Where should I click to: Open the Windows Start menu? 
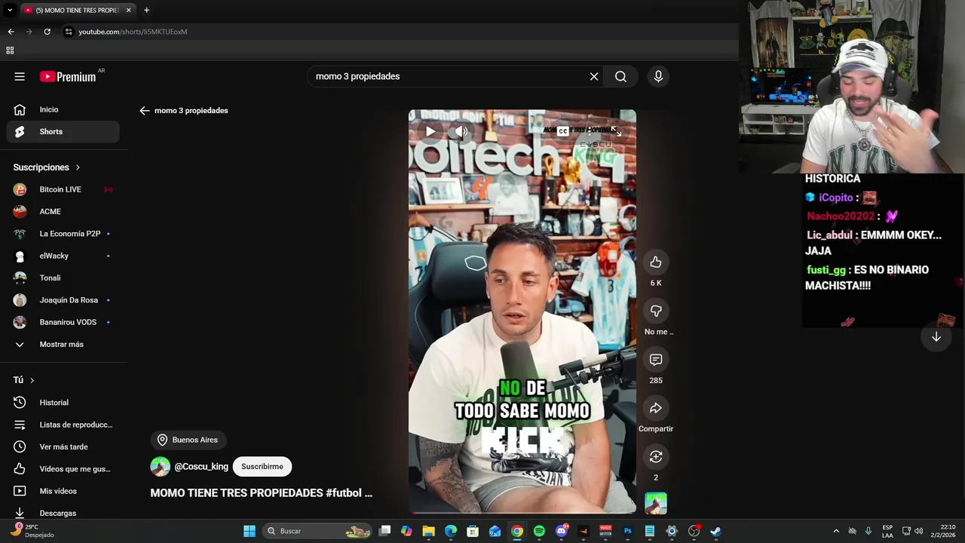[250, 531]
